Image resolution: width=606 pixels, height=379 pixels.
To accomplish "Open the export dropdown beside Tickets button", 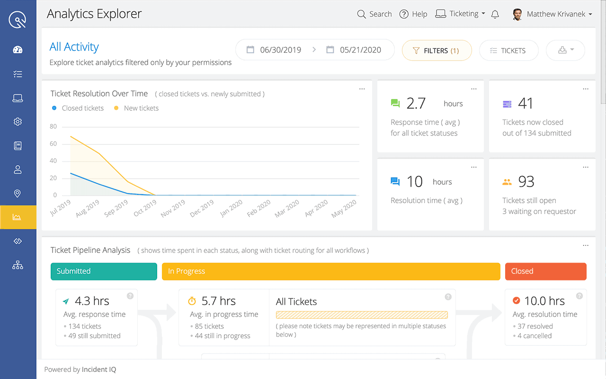I will [x=565, y=50].
